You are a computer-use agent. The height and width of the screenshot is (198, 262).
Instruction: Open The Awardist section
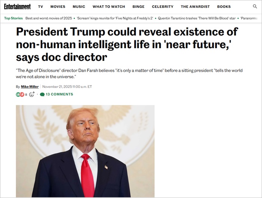pyautogui.click(x=195, y=7)
